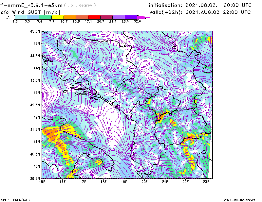
Task: Click the longitude label 22E
Action: pyautogui.click(x=186, y=182)
